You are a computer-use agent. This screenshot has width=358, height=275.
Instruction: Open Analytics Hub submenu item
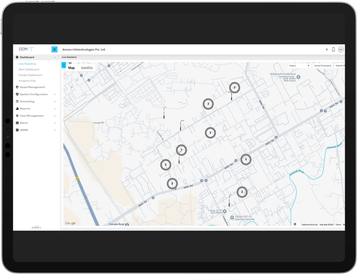click(27, 81)
